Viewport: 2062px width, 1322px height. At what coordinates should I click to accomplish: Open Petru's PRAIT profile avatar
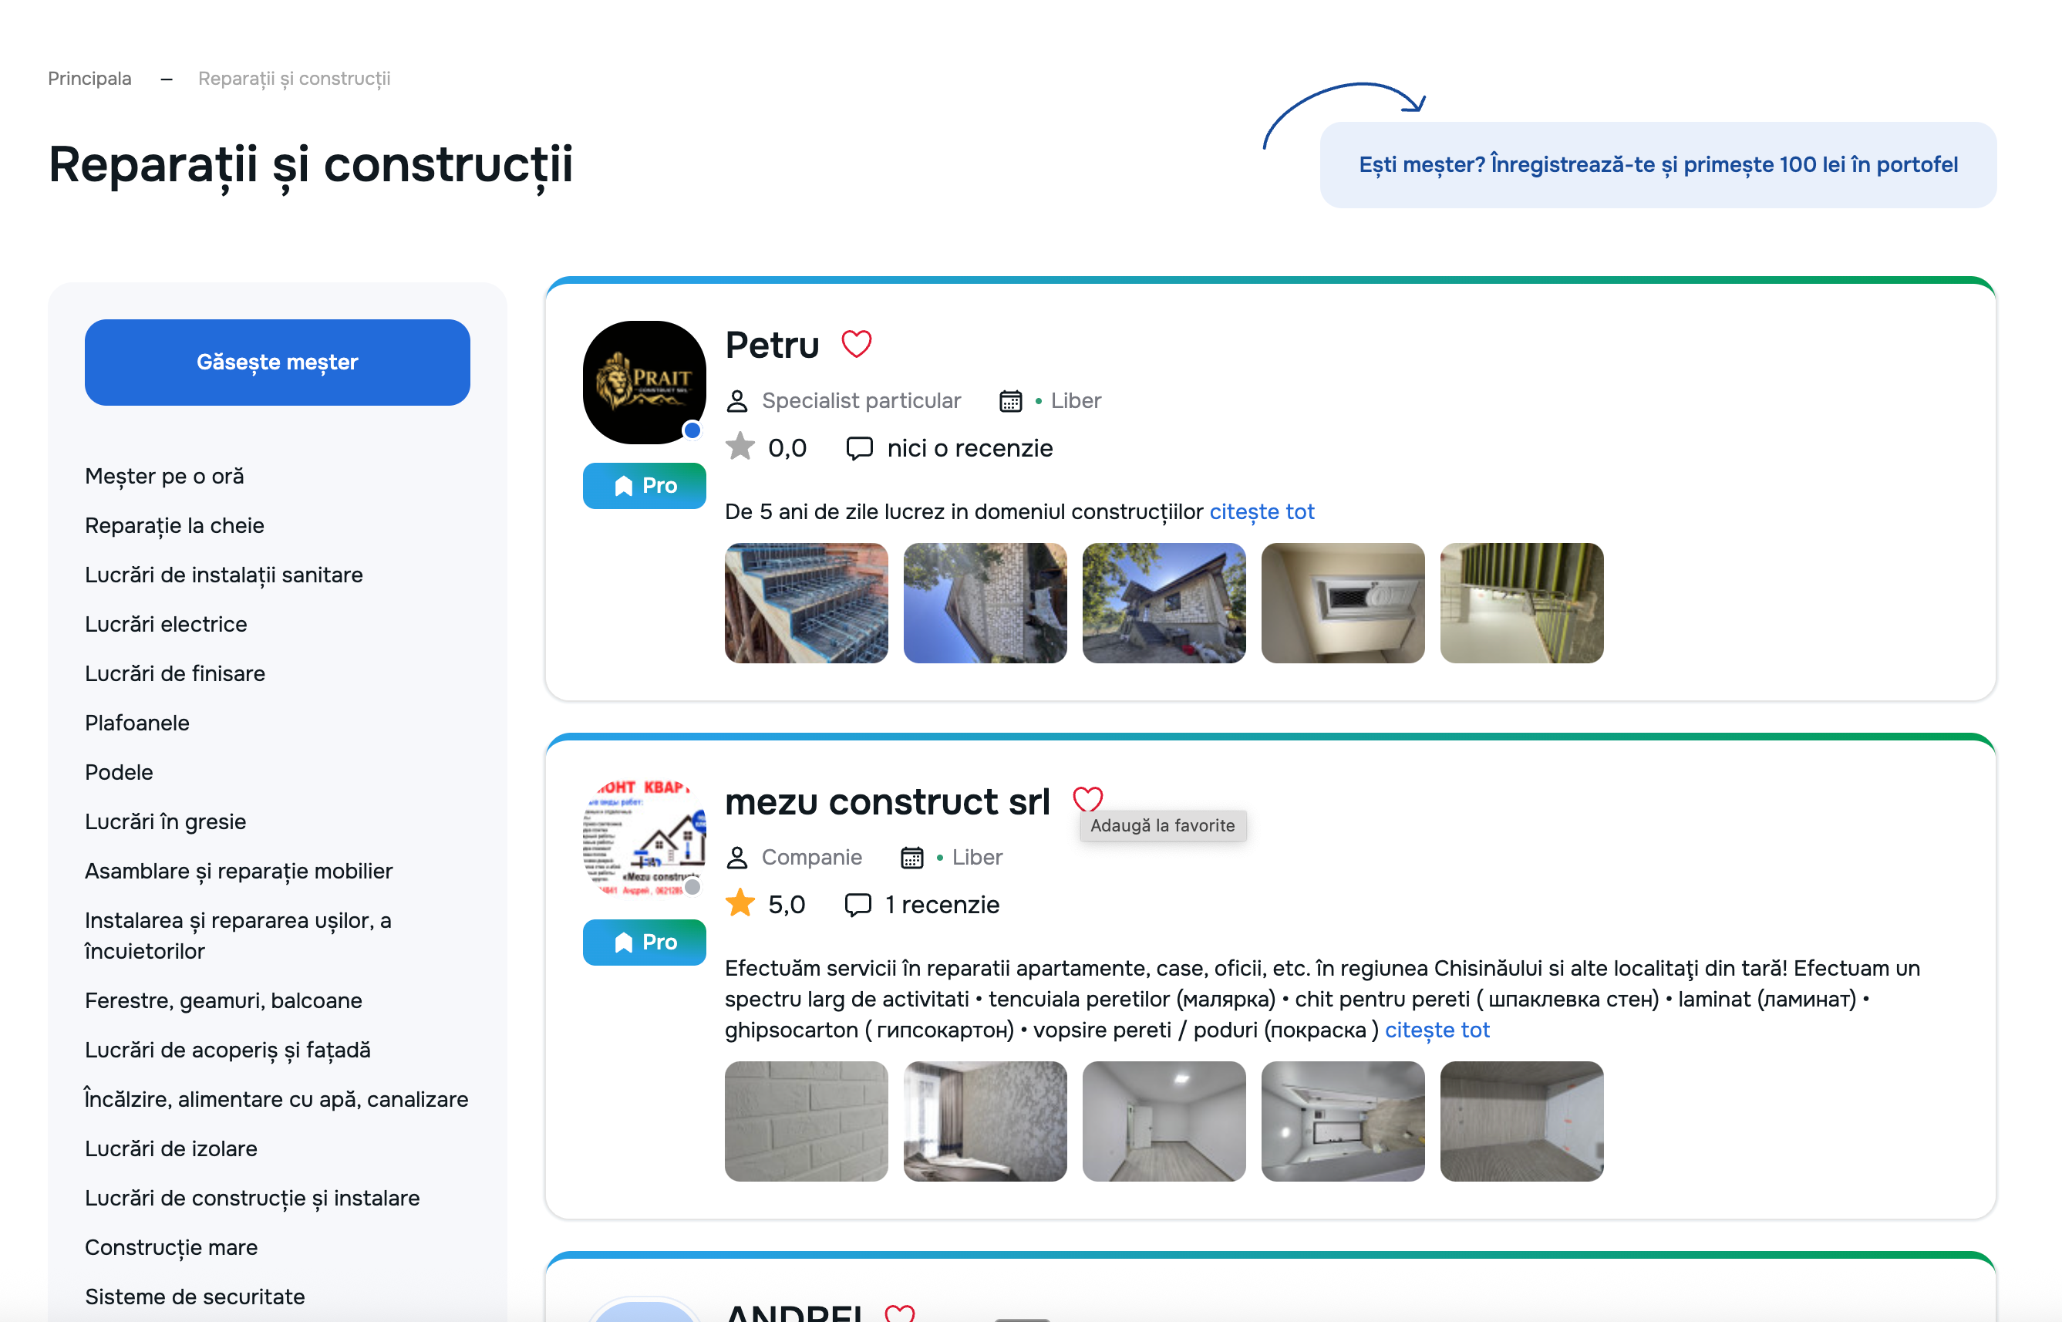(x=645, y=382)
